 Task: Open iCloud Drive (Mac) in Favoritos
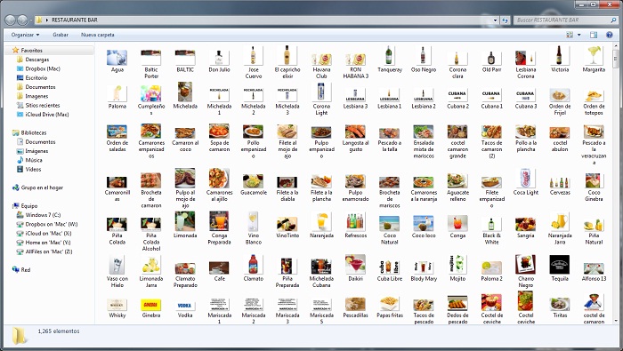coord(47,115)
